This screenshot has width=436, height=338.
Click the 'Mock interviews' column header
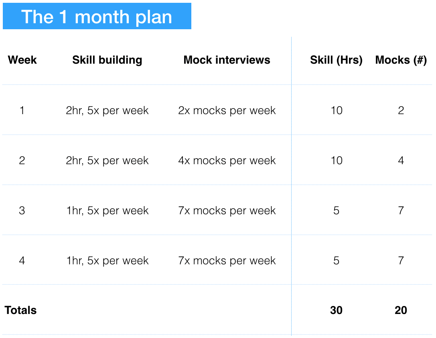227,60
